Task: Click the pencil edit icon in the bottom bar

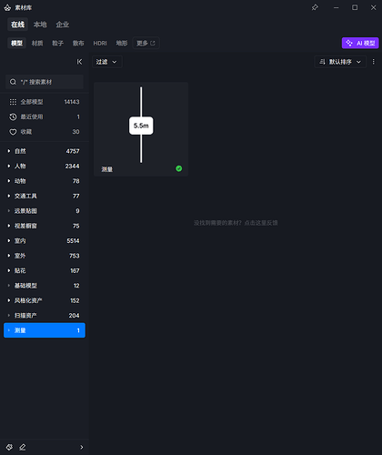Action: 23,447
